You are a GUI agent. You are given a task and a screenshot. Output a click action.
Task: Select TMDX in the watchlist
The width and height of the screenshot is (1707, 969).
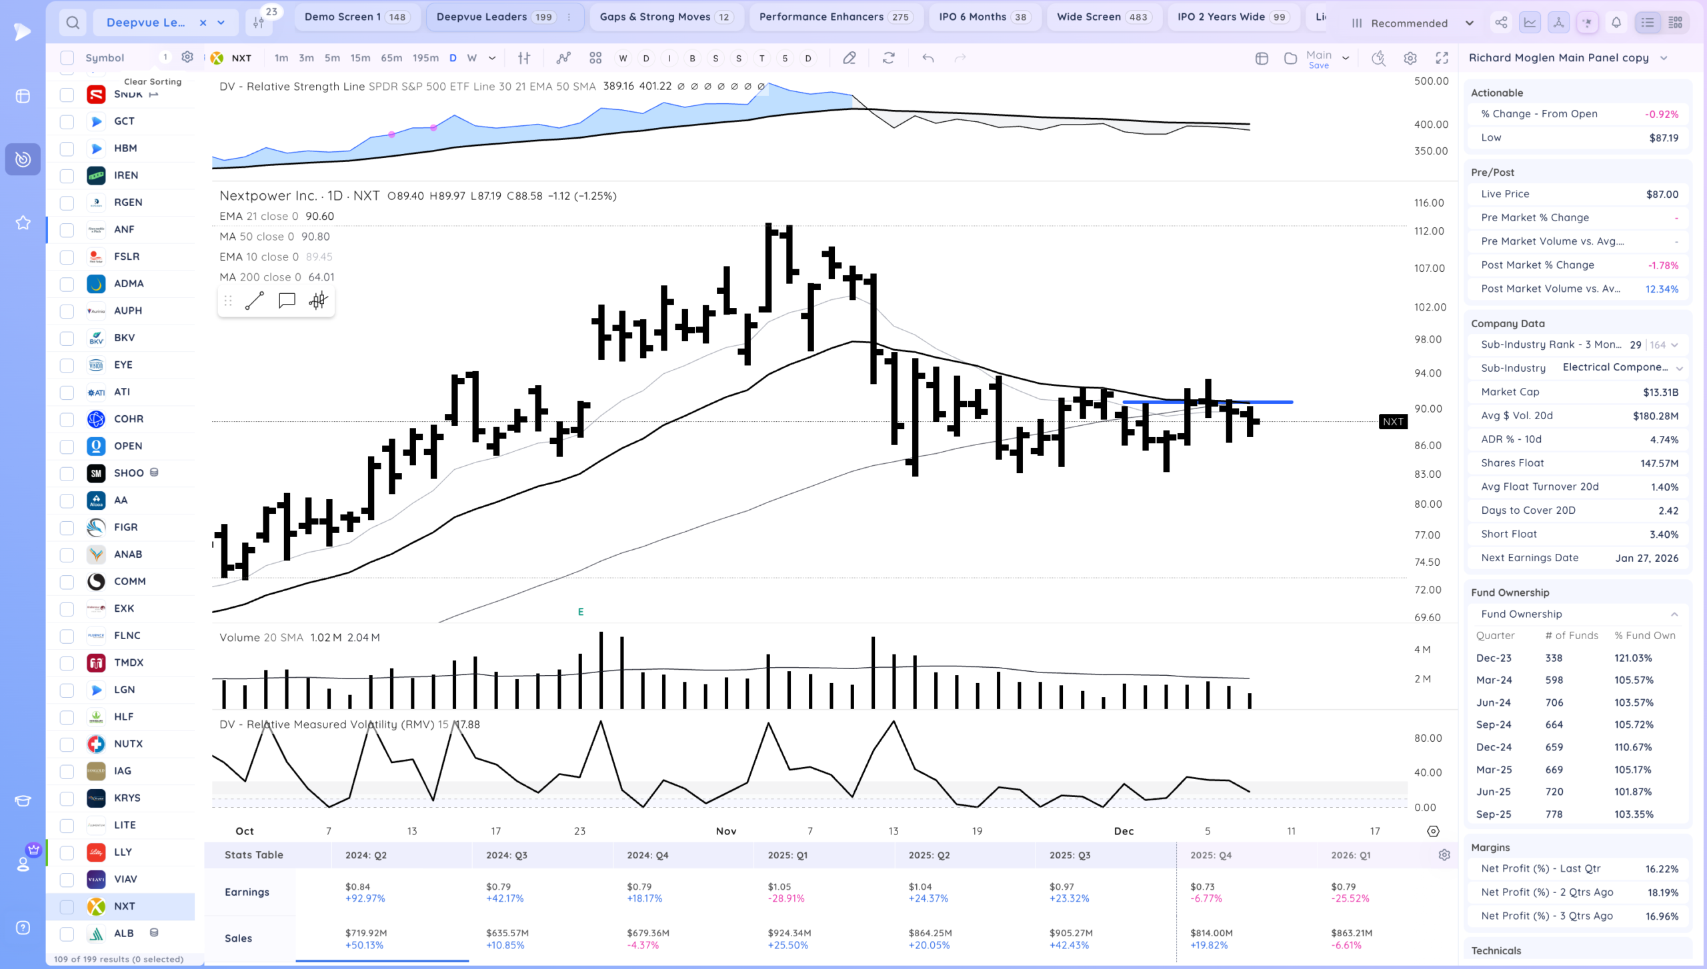[129, 662]
